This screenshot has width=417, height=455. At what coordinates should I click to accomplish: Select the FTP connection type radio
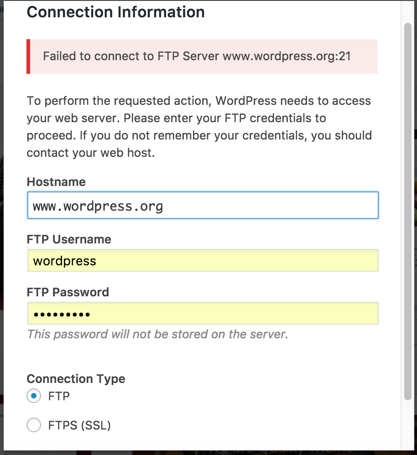point(34,396)
